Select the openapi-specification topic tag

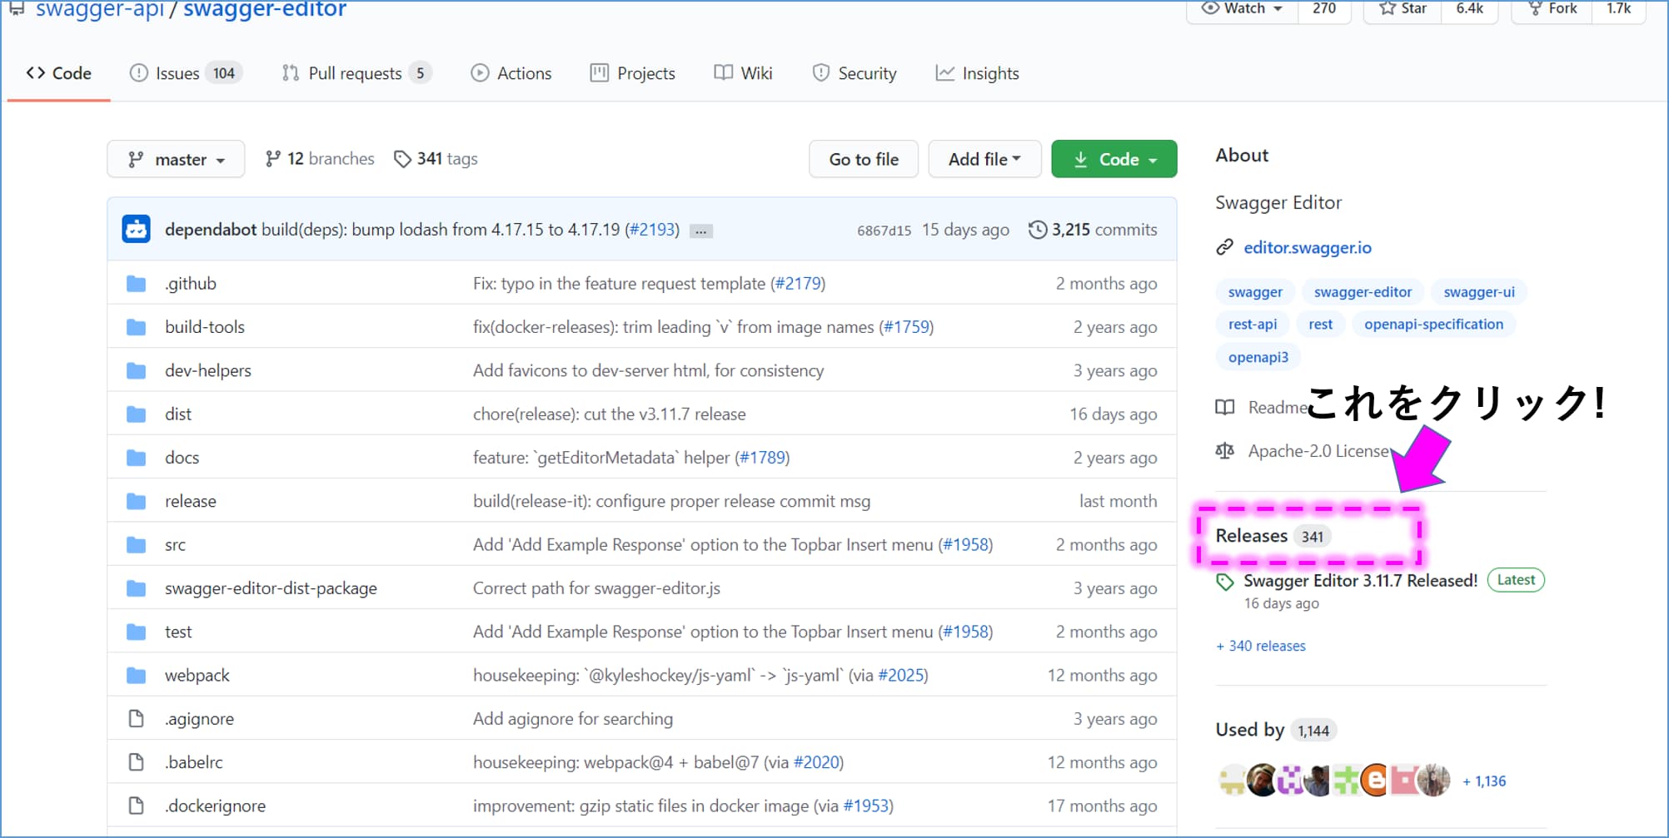1433,325
